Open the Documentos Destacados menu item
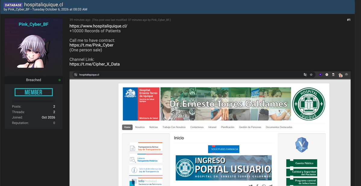The height and width of the screenshot is (186, 361). coord(279,127)
